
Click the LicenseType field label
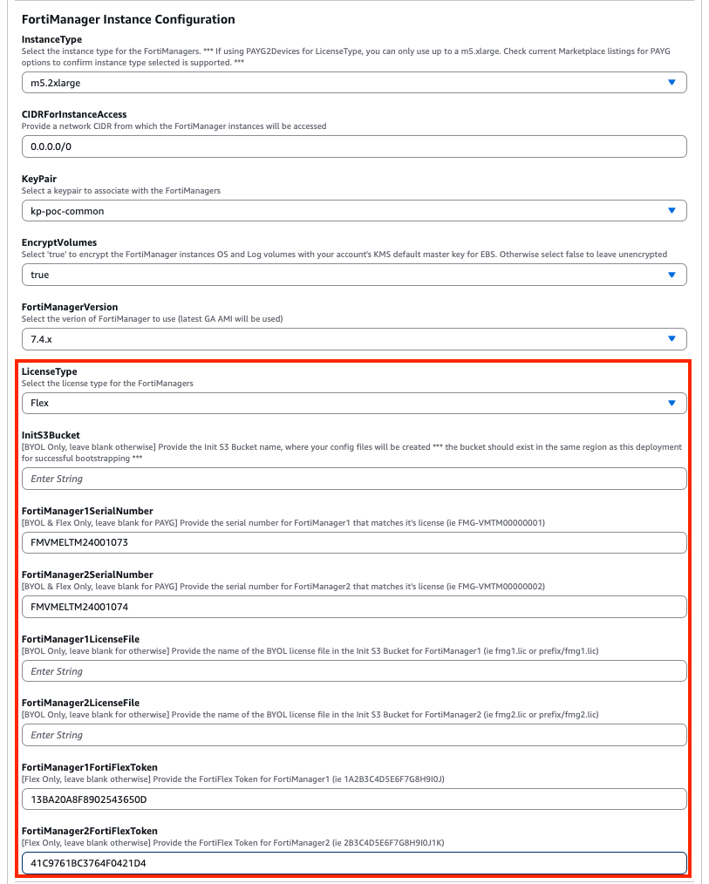click(49, 371)
